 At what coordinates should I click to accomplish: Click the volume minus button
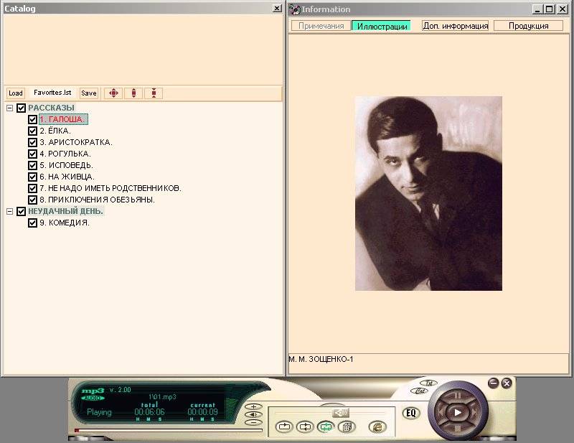(x=253, y=422)
